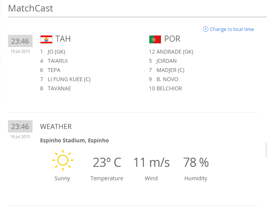Click player JO (GK) in Tahiti lineup
The width and height of the screenshot is (267, 217).
pos(56,52)
